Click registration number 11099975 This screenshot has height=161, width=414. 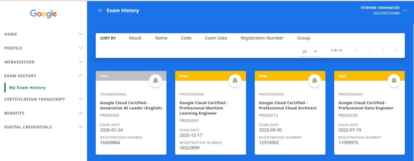349,142
